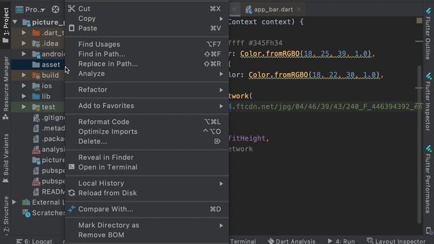The height and width of the screenshot is (244, 434).
Task: Toggle the Logcat tool window
Action: tap(34, 241)
